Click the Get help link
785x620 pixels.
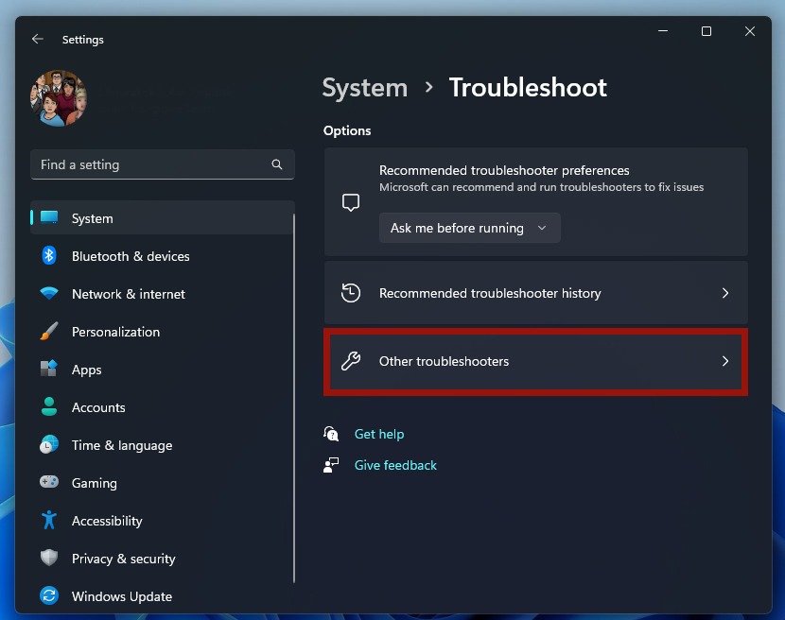pyautogui.click(x=379, y=434)
